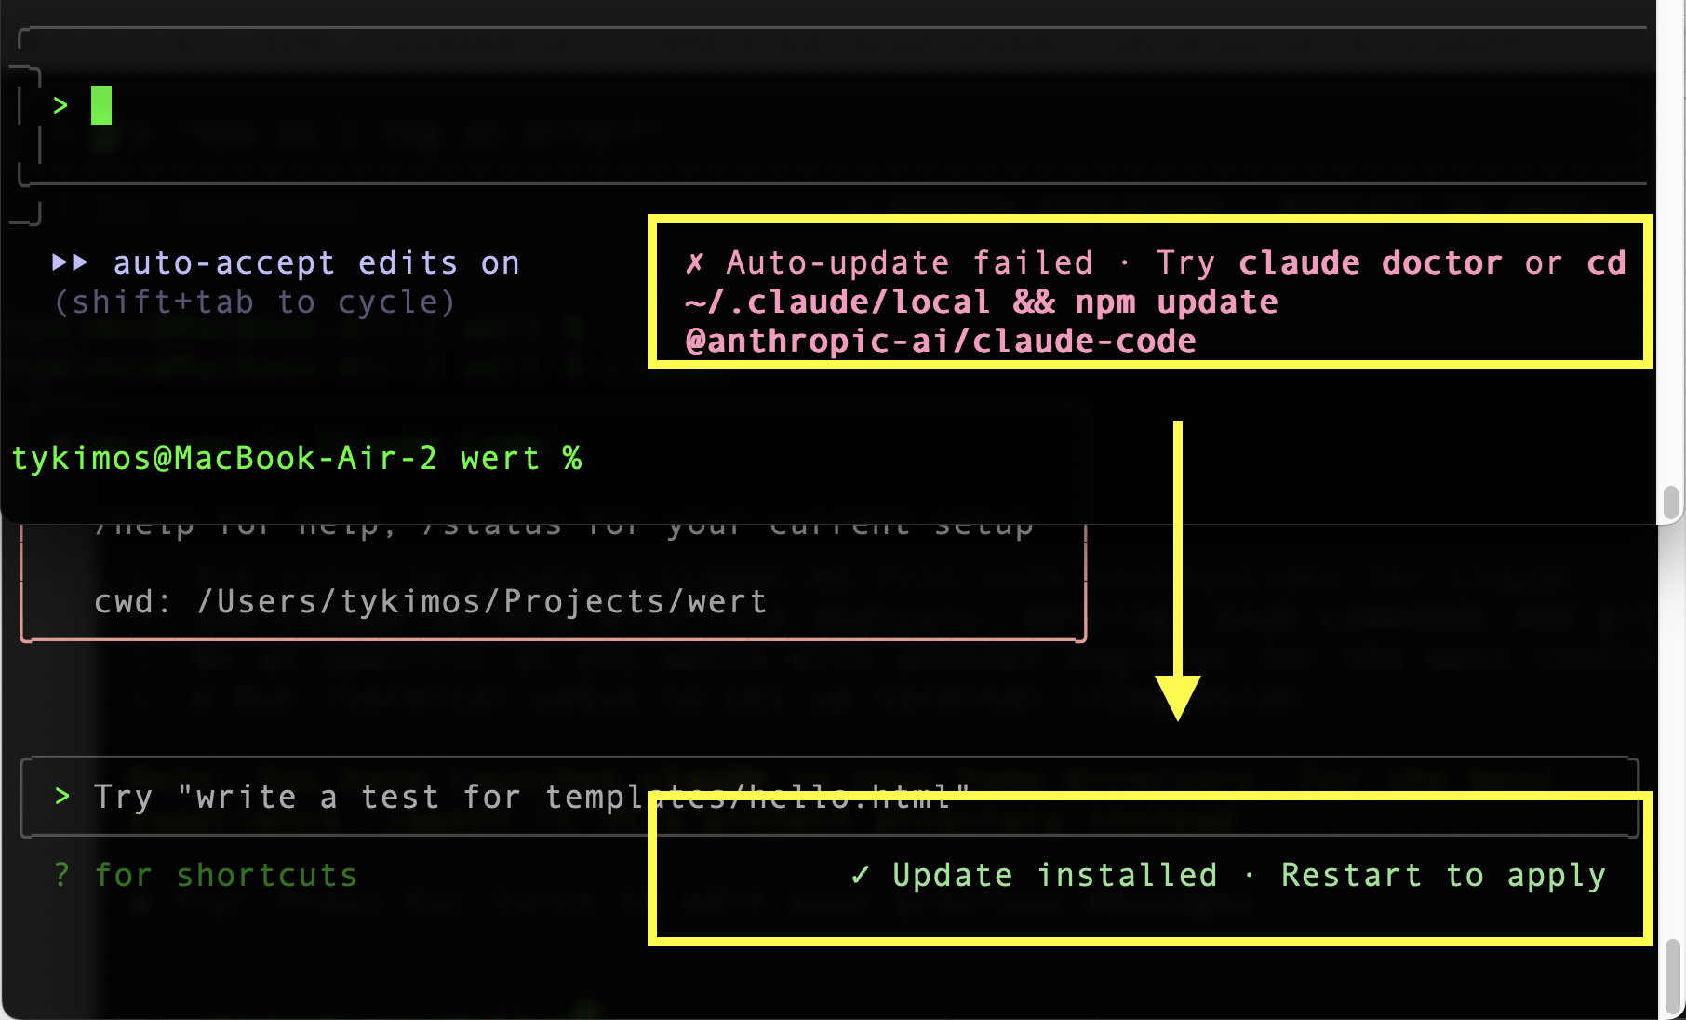Click the 'claude doctor' command text

[x=1370, y=263]
